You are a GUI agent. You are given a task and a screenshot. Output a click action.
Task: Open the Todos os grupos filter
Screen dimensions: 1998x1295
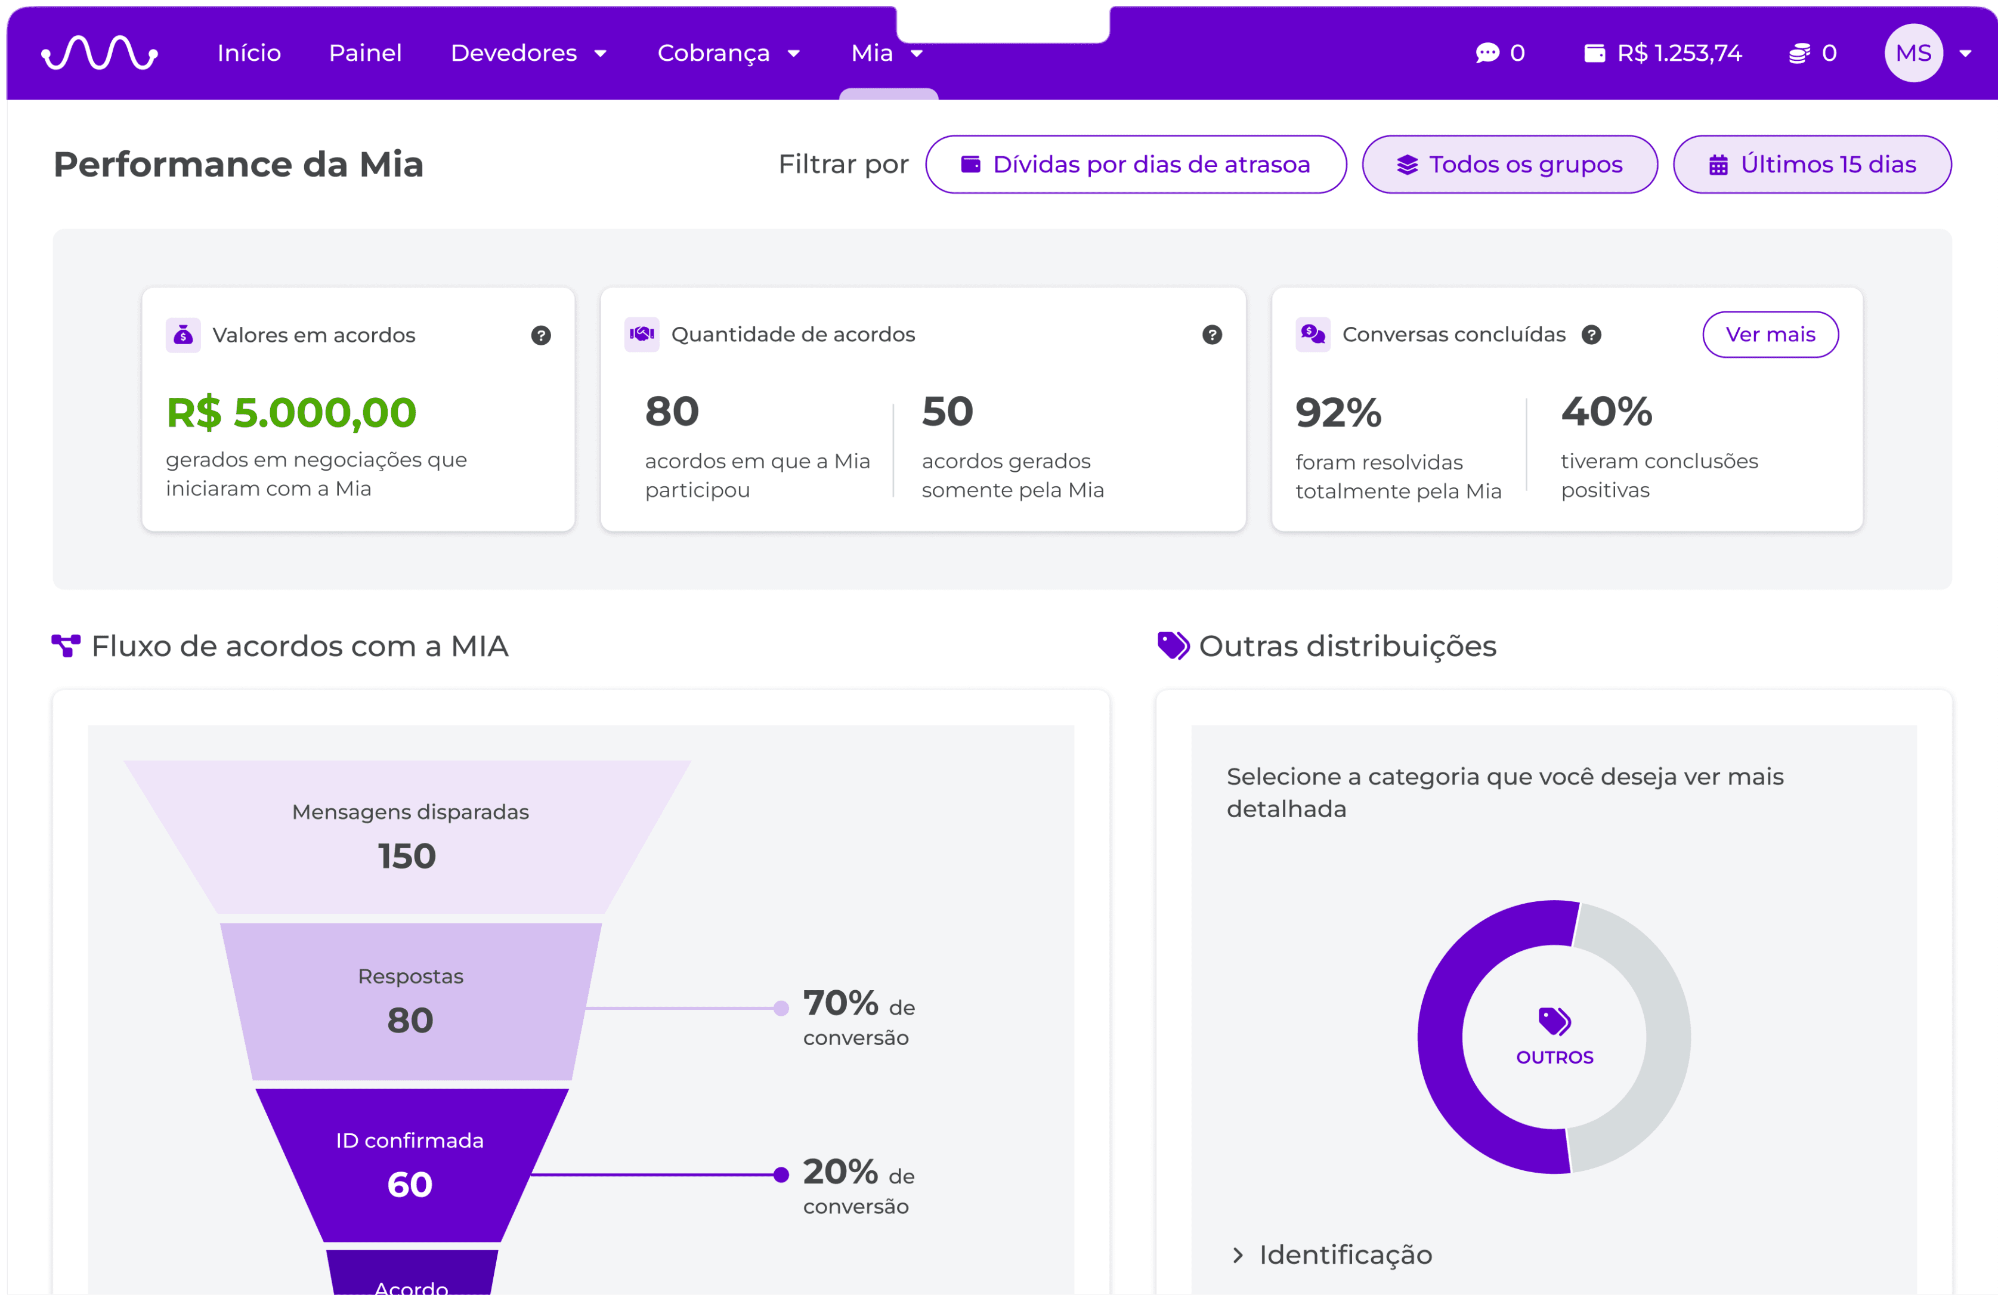(1510, 164)
